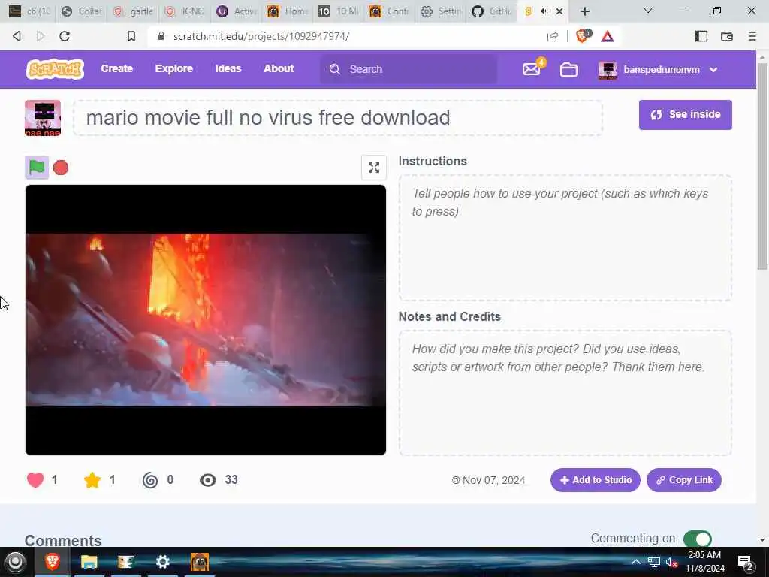
Task: Open Brave from the taskbar
Action: click(x=53, y=562)
